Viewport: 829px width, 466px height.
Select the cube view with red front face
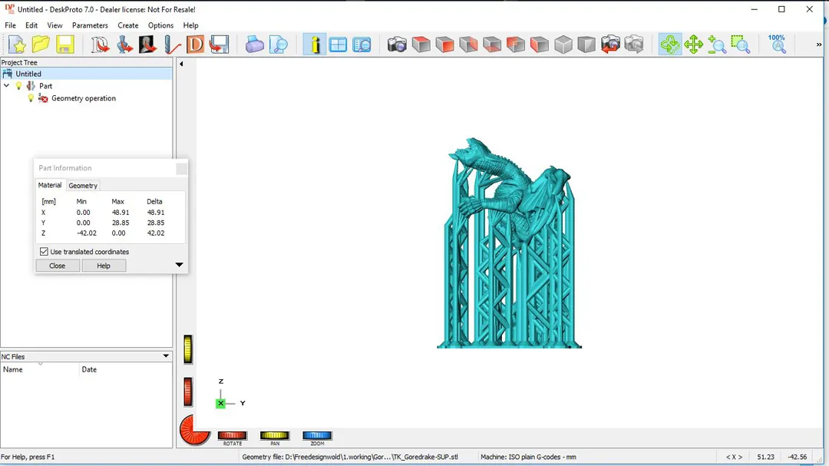(444, 45)
